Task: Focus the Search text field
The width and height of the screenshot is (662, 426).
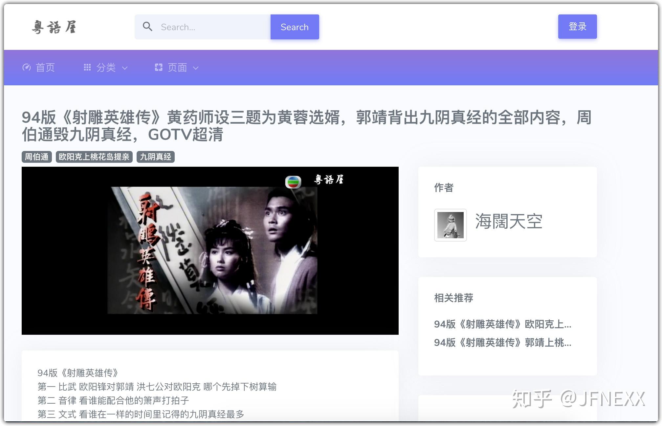Action: 213,27
